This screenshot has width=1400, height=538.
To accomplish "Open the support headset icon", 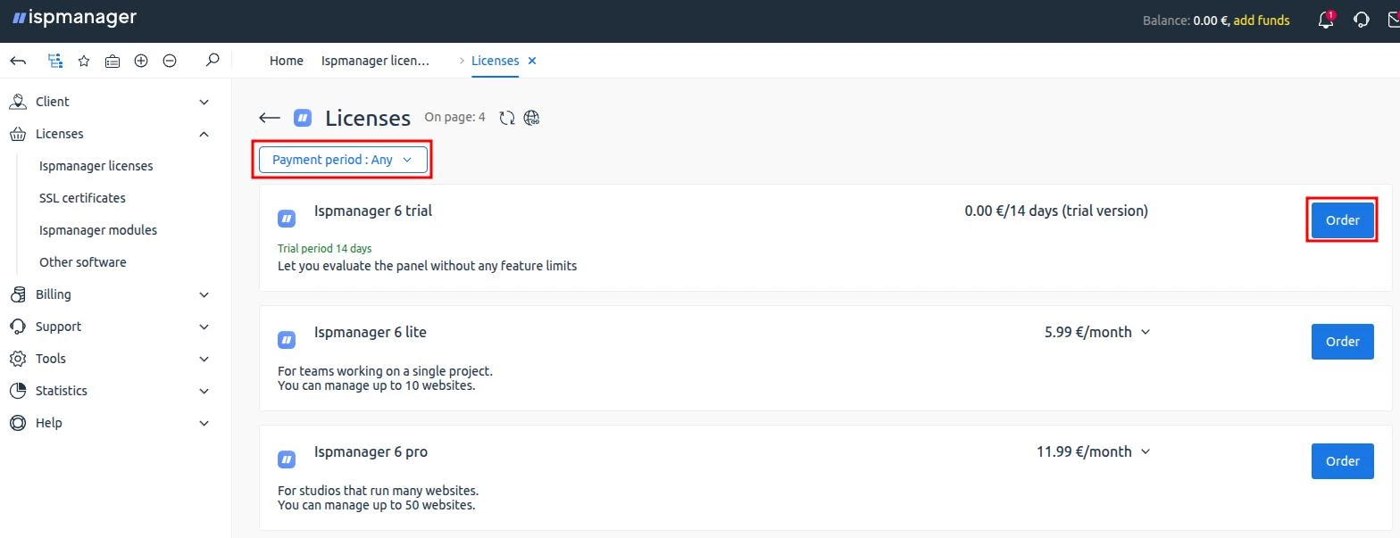I will pos(1362,20).
